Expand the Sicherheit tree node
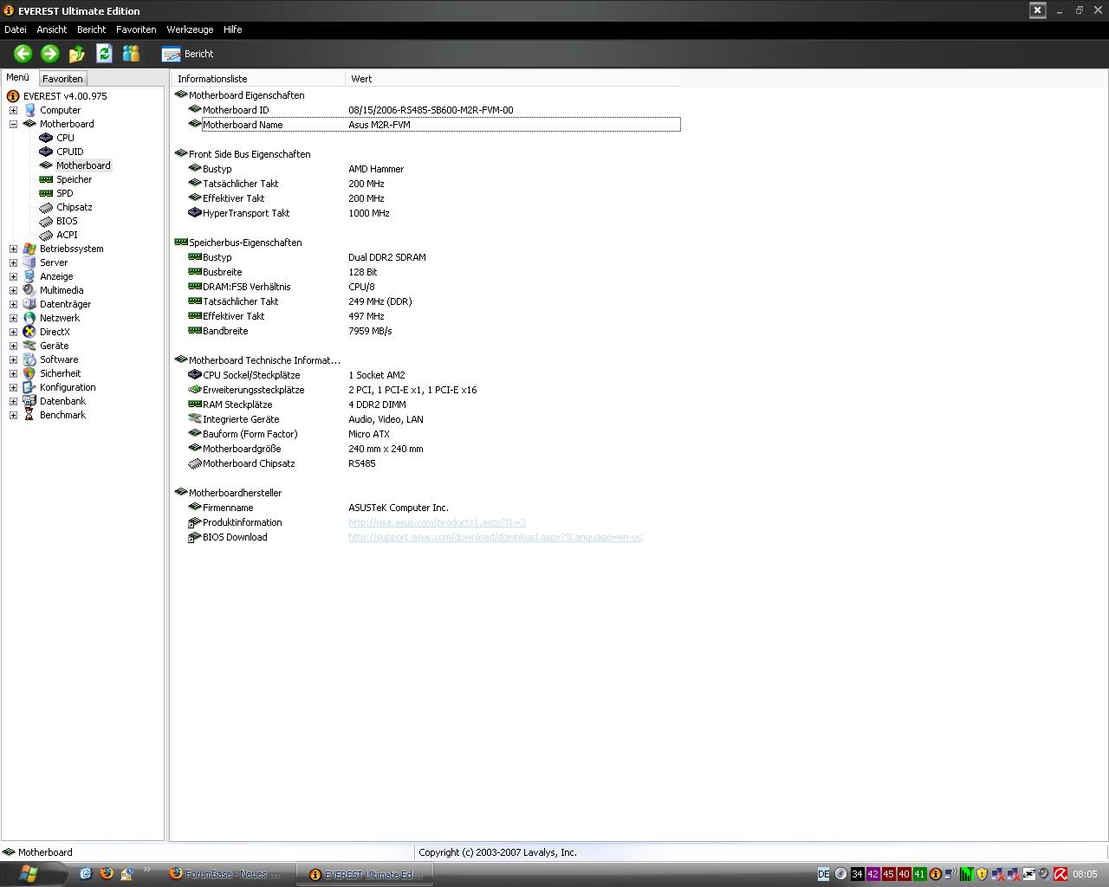Screen dimensions: 1109x887 click(13, 373)
